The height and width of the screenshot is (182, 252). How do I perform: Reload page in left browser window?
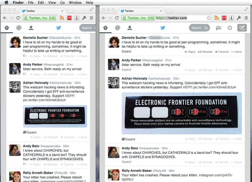18,18
